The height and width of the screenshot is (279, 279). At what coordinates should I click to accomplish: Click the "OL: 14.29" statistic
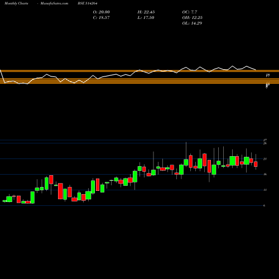pos(192,23)
